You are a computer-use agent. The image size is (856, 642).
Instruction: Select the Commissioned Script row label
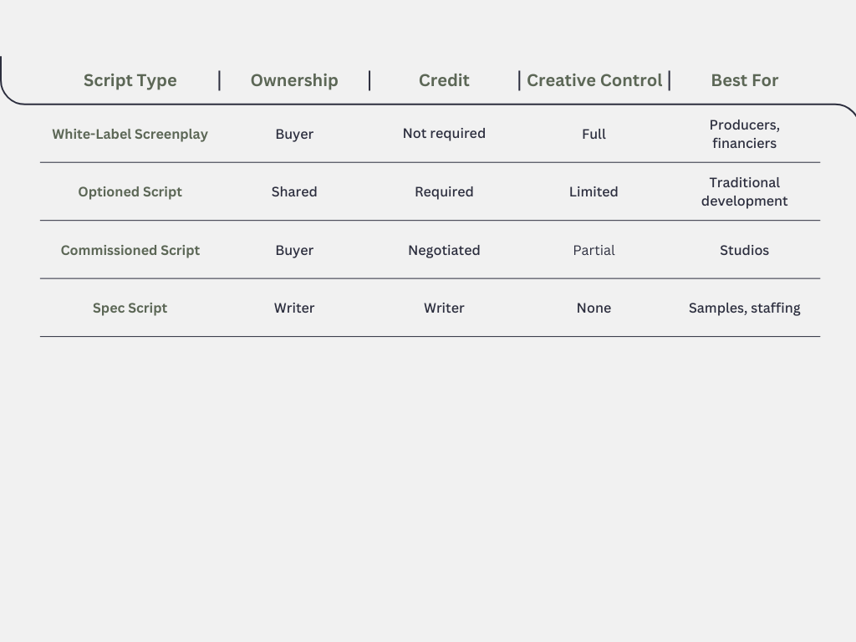[x=130, y=250]
